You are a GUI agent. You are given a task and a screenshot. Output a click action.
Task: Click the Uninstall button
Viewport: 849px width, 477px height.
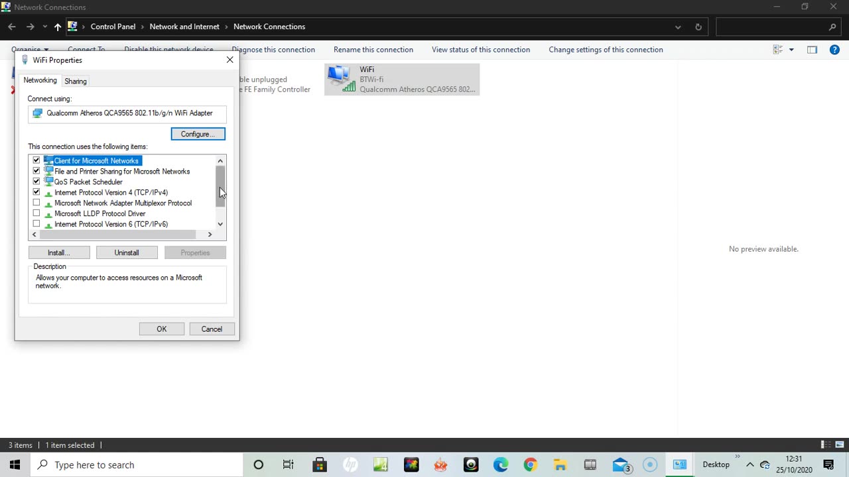point(127,252)
